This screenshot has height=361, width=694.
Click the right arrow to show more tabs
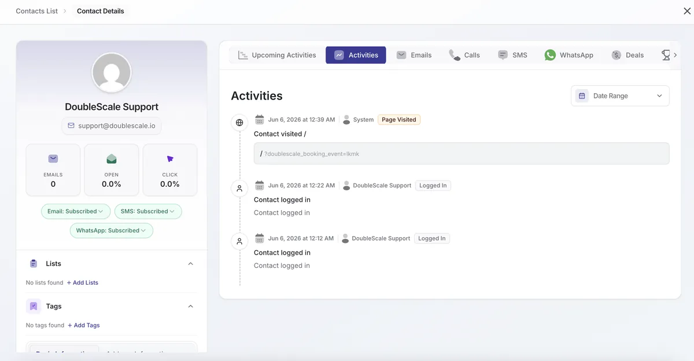tap(675, 55)
